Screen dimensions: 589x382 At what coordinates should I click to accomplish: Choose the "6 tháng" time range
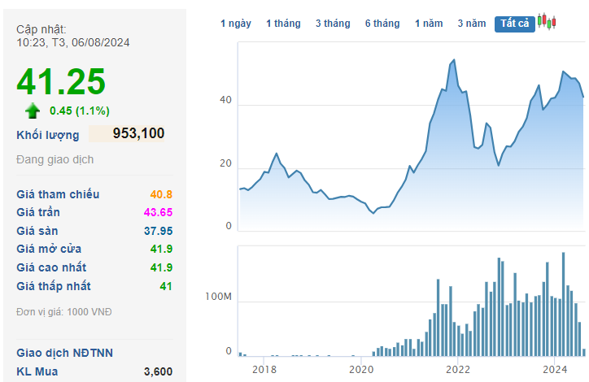point(382,24)
